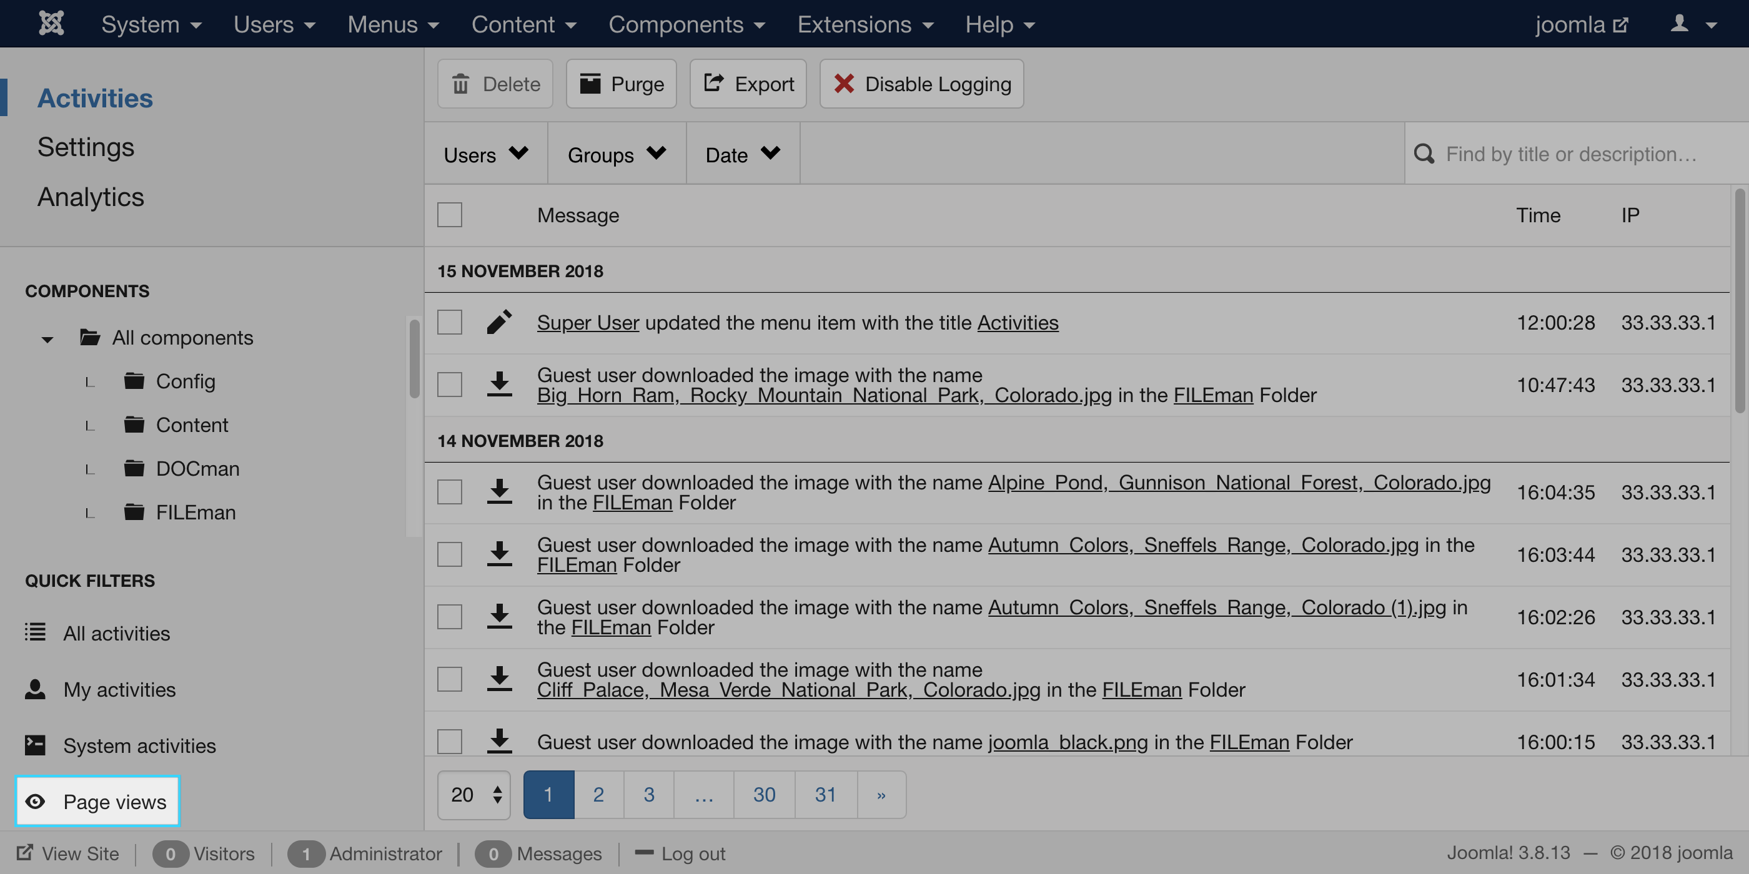Go to page 31 of activities

point(825,795)
